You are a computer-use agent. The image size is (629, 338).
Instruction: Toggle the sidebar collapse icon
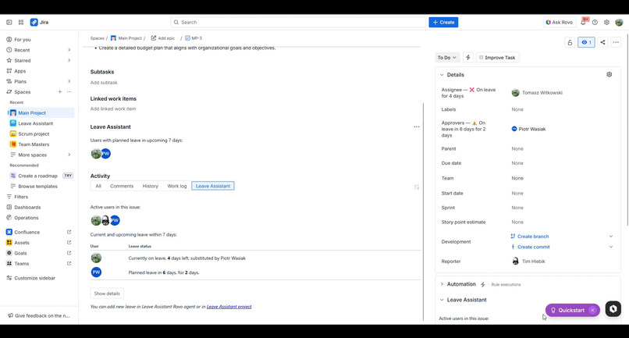[x=9, y=23]
